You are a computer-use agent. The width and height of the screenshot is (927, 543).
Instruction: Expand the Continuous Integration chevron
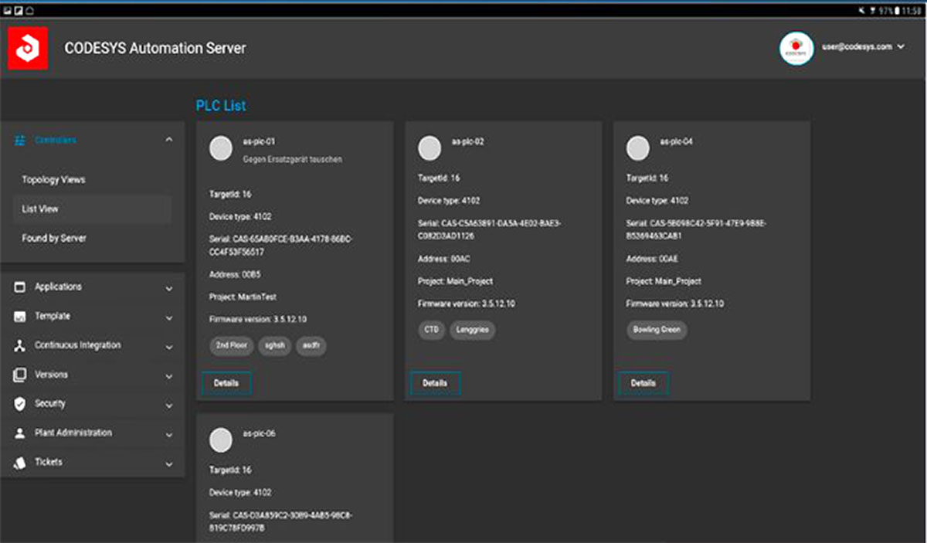click(169, 347)
